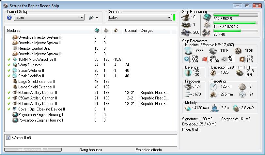
Task: Click the drone bandwidth 25 / 40 progress bar
Action: (x=236, y=31)
